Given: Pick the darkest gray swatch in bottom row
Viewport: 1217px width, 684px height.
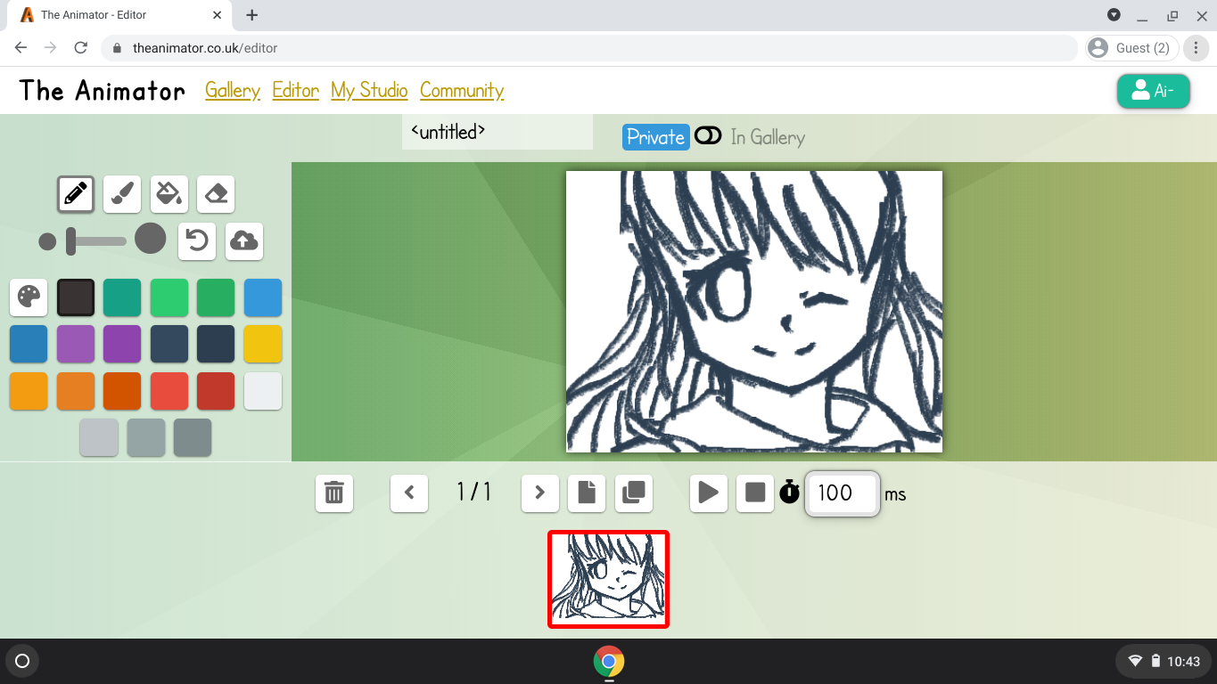Looking at the screenshot, I should pyautogui.click(x=193, y=437).
